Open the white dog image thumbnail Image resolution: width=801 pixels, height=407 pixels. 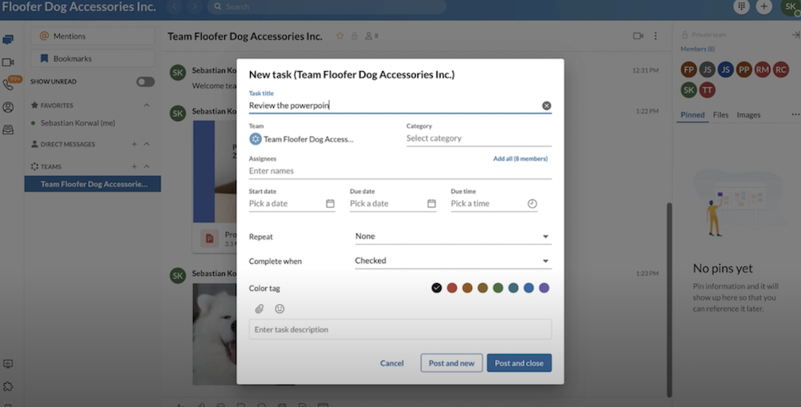(215, 334)
